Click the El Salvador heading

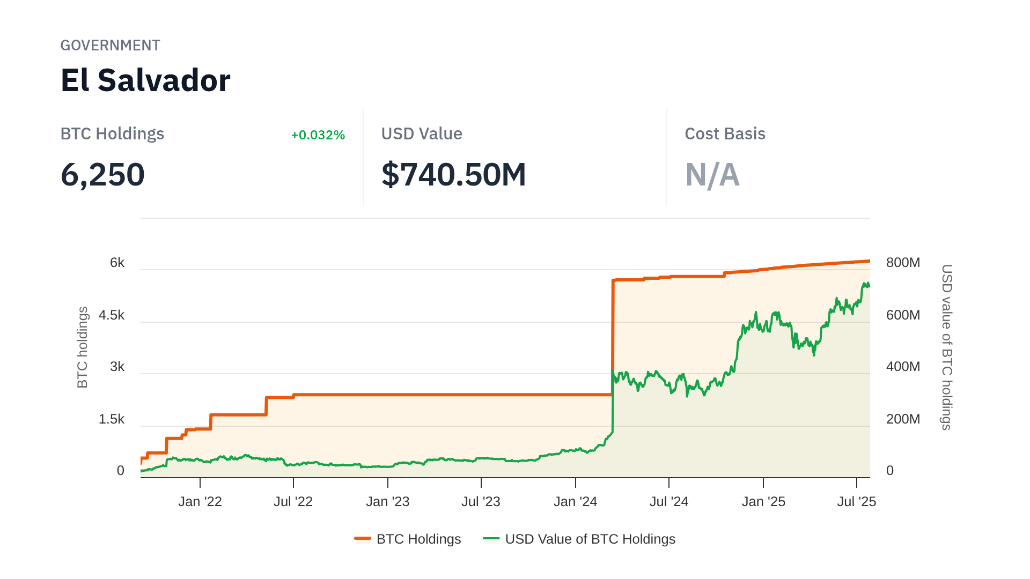coord(145,80)
